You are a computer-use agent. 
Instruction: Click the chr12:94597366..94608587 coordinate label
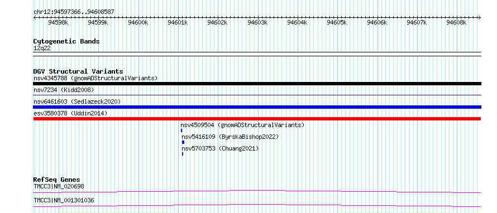point(74,12)
